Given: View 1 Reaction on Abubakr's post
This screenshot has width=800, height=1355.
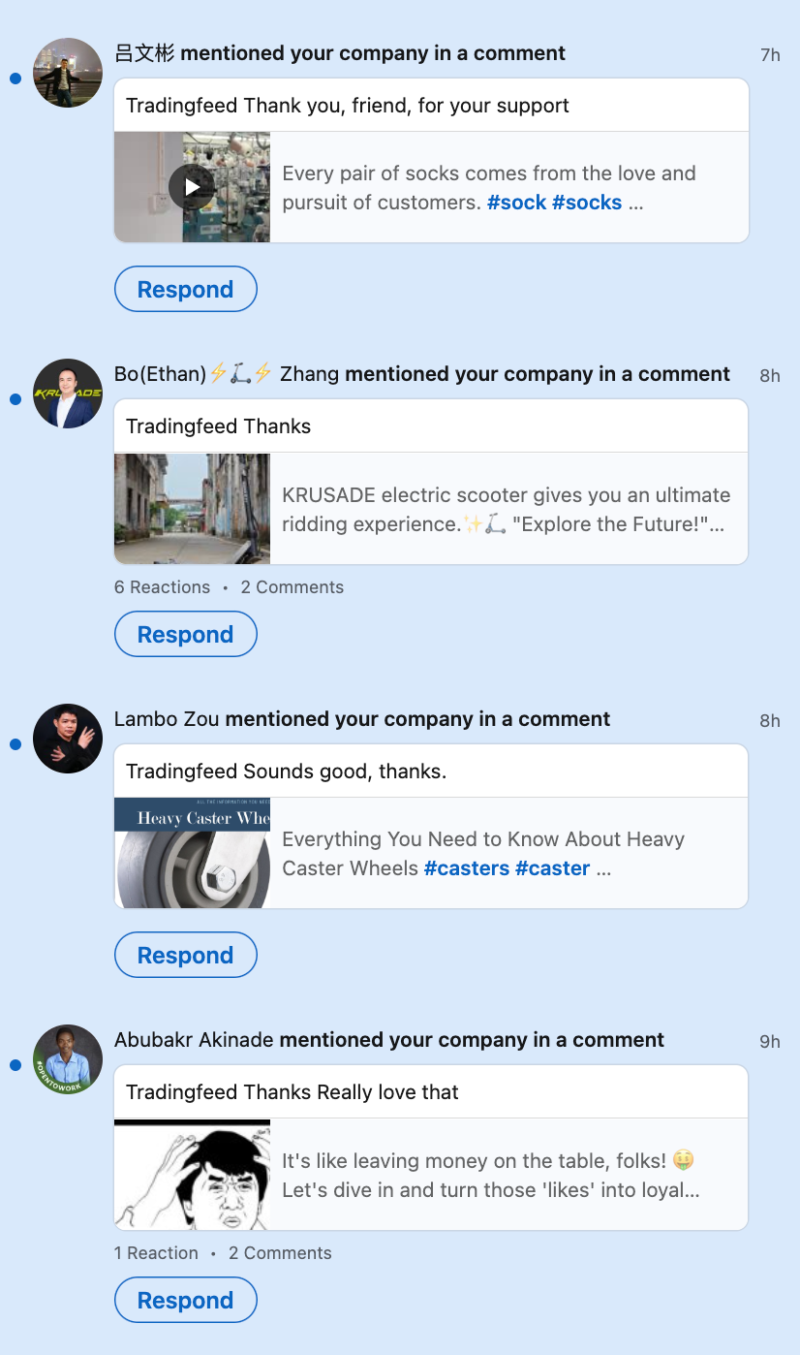Looking at the screenshot, I should tap(156, 1253).
